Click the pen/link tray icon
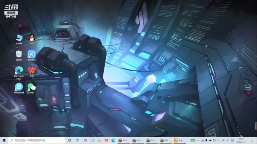Image resolution: width=257 pixels, height=144 pixels. (x=223, y=140)
